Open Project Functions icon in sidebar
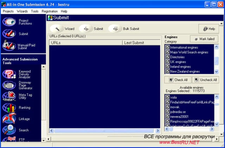 (9, 22)
